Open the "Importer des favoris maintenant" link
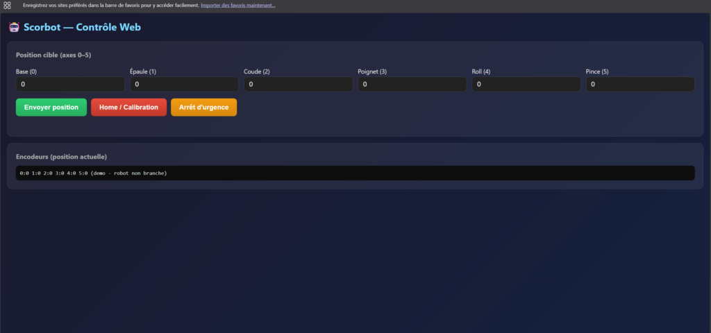 237,5
